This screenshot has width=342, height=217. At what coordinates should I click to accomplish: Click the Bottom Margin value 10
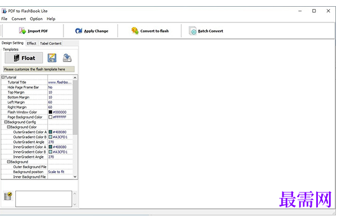coord(60,97)
